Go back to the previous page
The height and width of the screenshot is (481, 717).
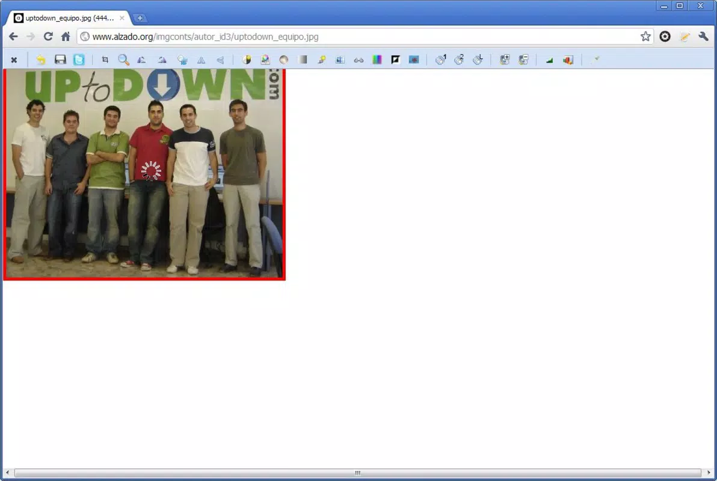[x=13, y=37]
